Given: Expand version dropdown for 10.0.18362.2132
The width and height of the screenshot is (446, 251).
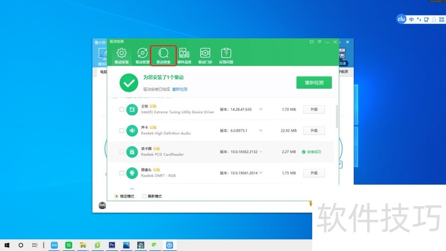Looking at the screenshot, I should pyautogui.click(x=260, y=152).
